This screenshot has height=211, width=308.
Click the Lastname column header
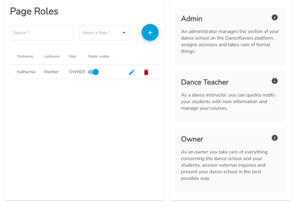click(x=52, y=56)
